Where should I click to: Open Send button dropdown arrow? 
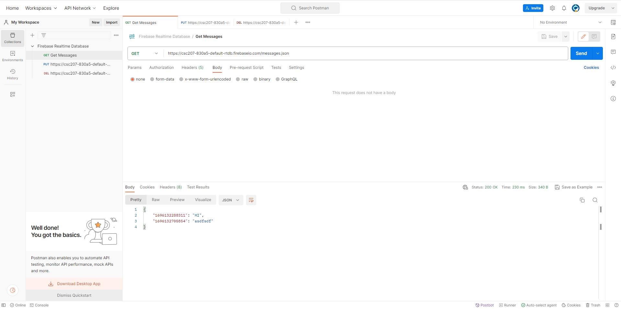point(598,53)
